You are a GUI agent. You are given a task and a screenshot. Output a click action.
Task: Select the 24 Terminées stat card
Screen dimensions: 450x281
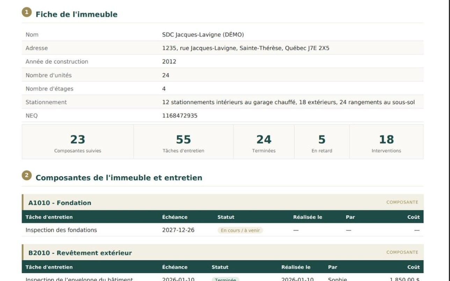click(264, 142)
